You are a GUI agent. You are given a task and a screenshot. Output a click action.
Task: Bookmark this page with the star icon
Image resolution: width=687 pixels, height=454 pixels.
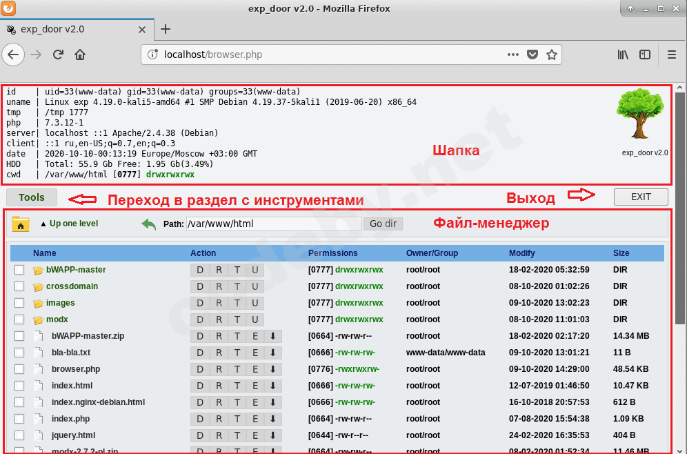coord(551,55)
